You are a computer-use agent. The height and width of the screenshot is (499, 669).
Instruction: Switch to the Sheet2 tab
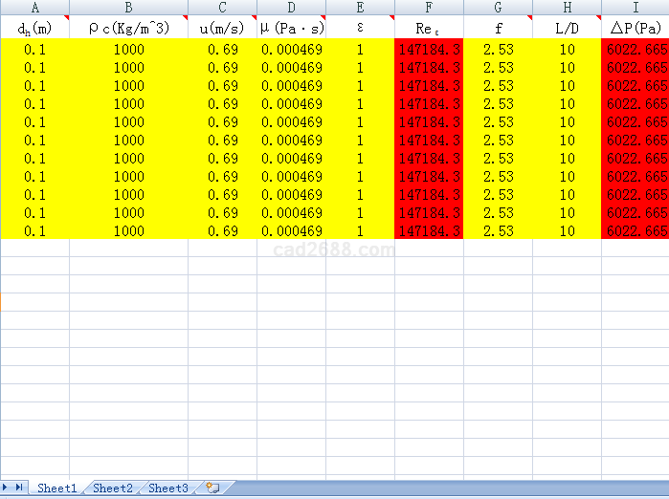pos(113,488)
